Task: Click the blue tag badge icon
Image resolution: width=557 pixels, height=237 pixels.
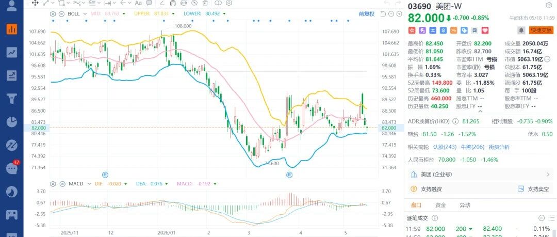Action: 464,30
